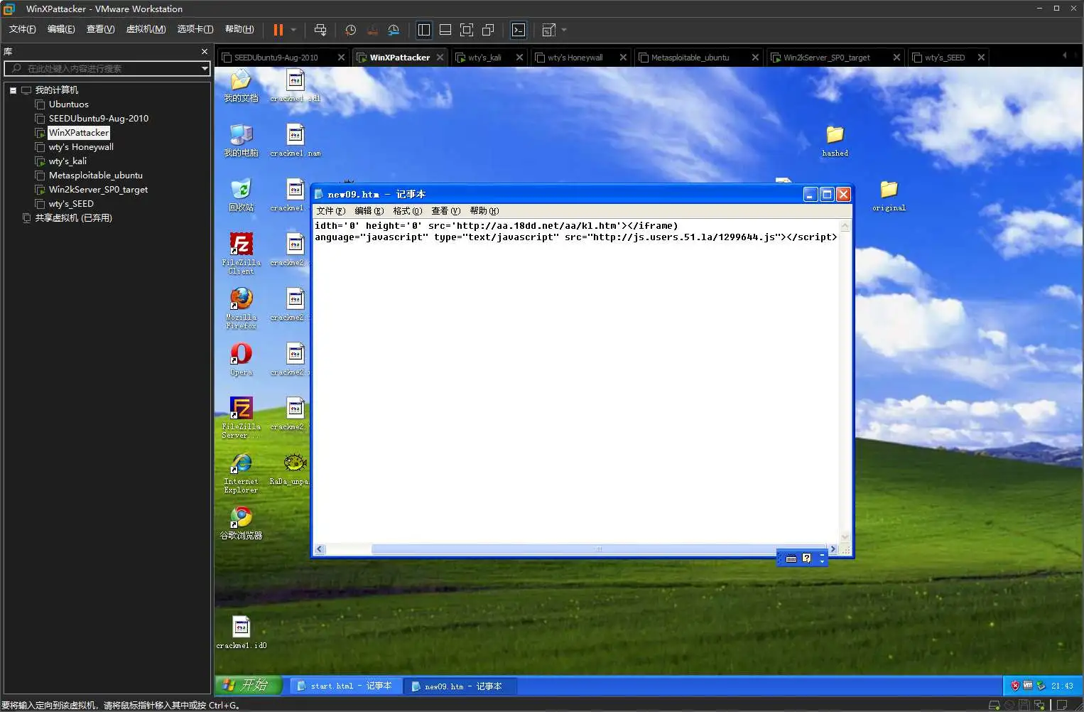Open the Mozilla Firefox desktop icon
Image resolution: width=1084 pixels, height=712 pixels.
tap(241, 308)
